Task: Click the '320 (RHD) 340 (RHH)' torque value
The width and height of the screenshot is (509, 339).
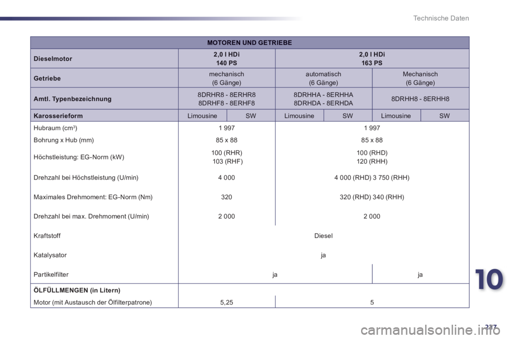Action: [x=372, y=197]
